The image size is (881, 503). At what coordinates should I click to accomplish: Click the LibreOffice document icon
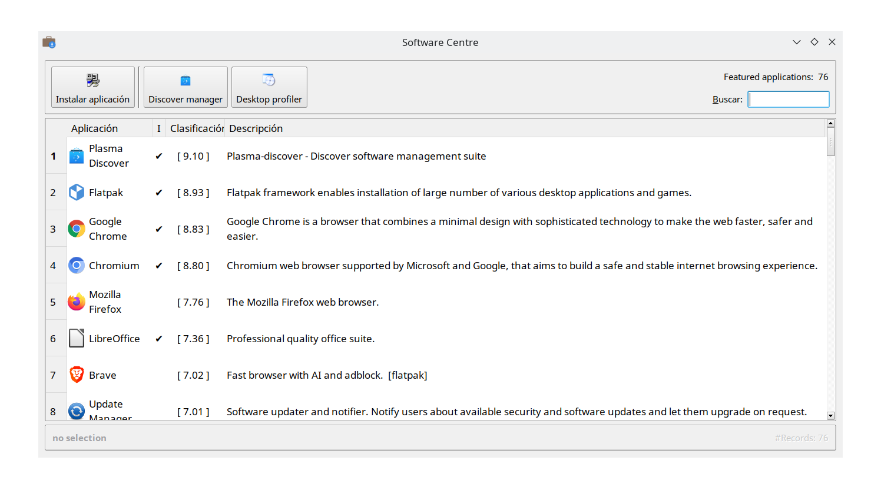click(77, 339)
